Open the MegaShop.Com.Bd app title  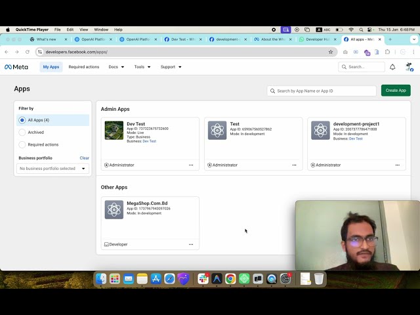pyautogui.click(x=147, y=203)
